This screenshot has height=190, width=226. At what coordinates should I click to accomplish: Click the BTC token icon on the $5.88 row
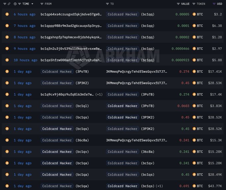pyautogui.click(x=194, y=60)
